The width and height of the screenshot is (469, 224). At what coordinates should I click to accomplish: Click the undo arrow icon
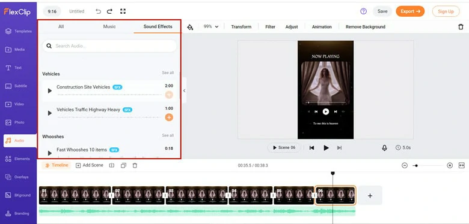tap(98, 11)
